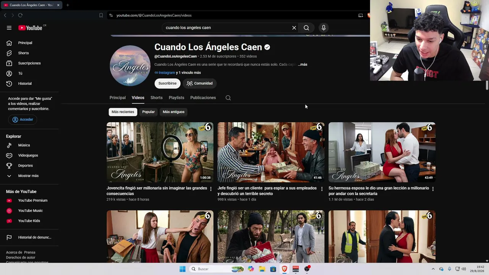
Task: Go to the YouTube home logo
Action: (x=31, y=27)
